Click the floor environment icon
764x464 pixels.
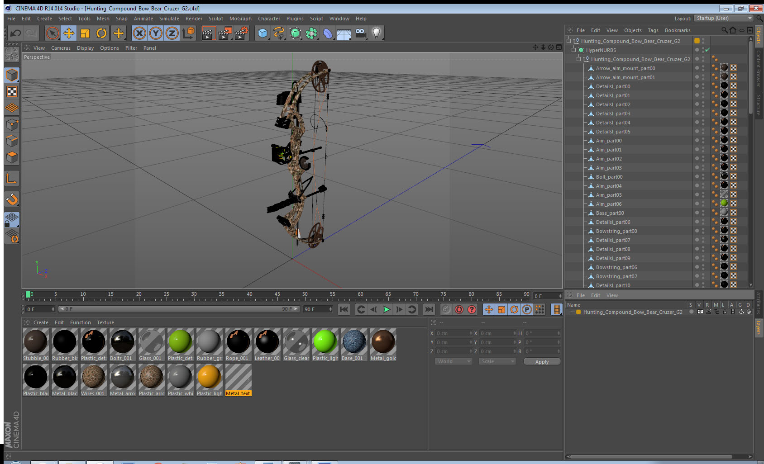pyautogui.click(x=344, y=33)
